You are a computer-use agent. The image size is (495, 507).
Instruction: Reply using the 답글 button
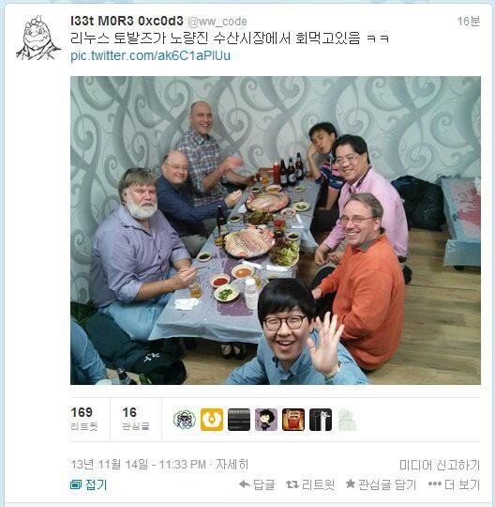point(257,484)
